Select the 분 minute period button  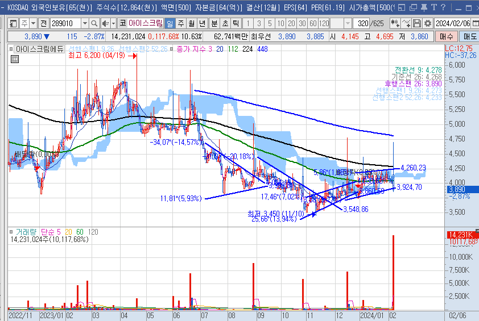point(214,23)
